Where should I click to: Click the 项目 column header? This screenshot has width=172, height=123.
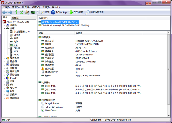[56, 33]
